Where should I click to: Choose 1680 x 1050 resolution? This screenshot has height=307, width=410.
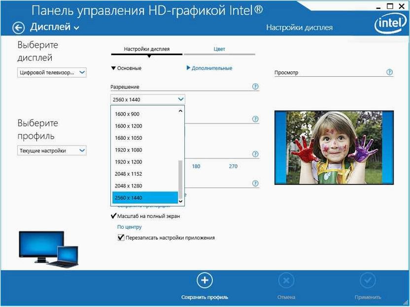click(145, 138)
